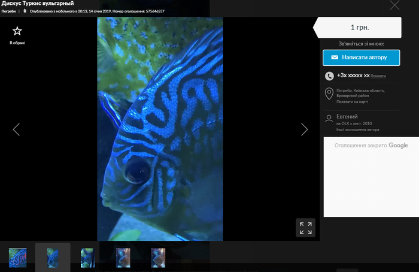This screenshot has width=419, height=272.
Task: Go to next photo with right arrow
Action: pyautogui.click(x=304, y=129)
